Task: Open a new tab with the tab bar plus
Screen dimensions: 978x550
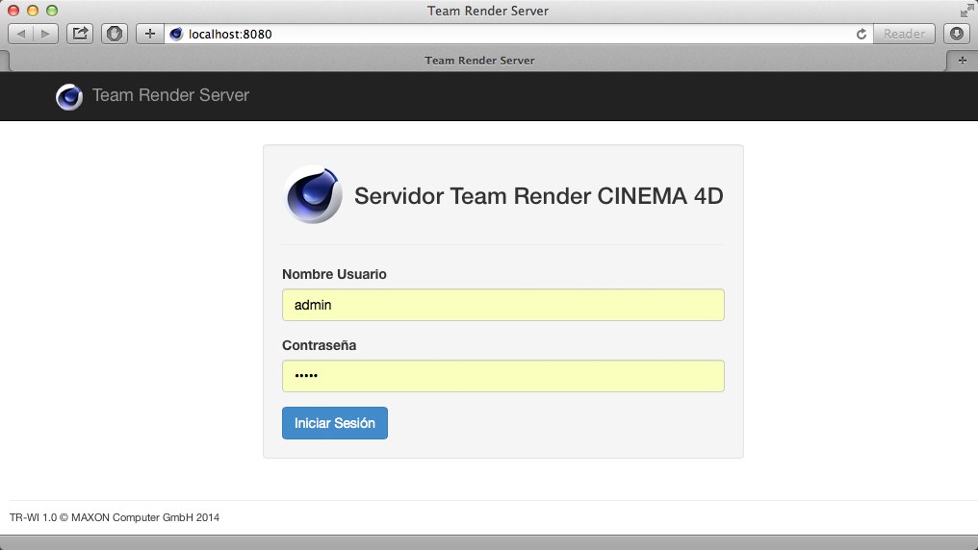Action: pos(963,60)
